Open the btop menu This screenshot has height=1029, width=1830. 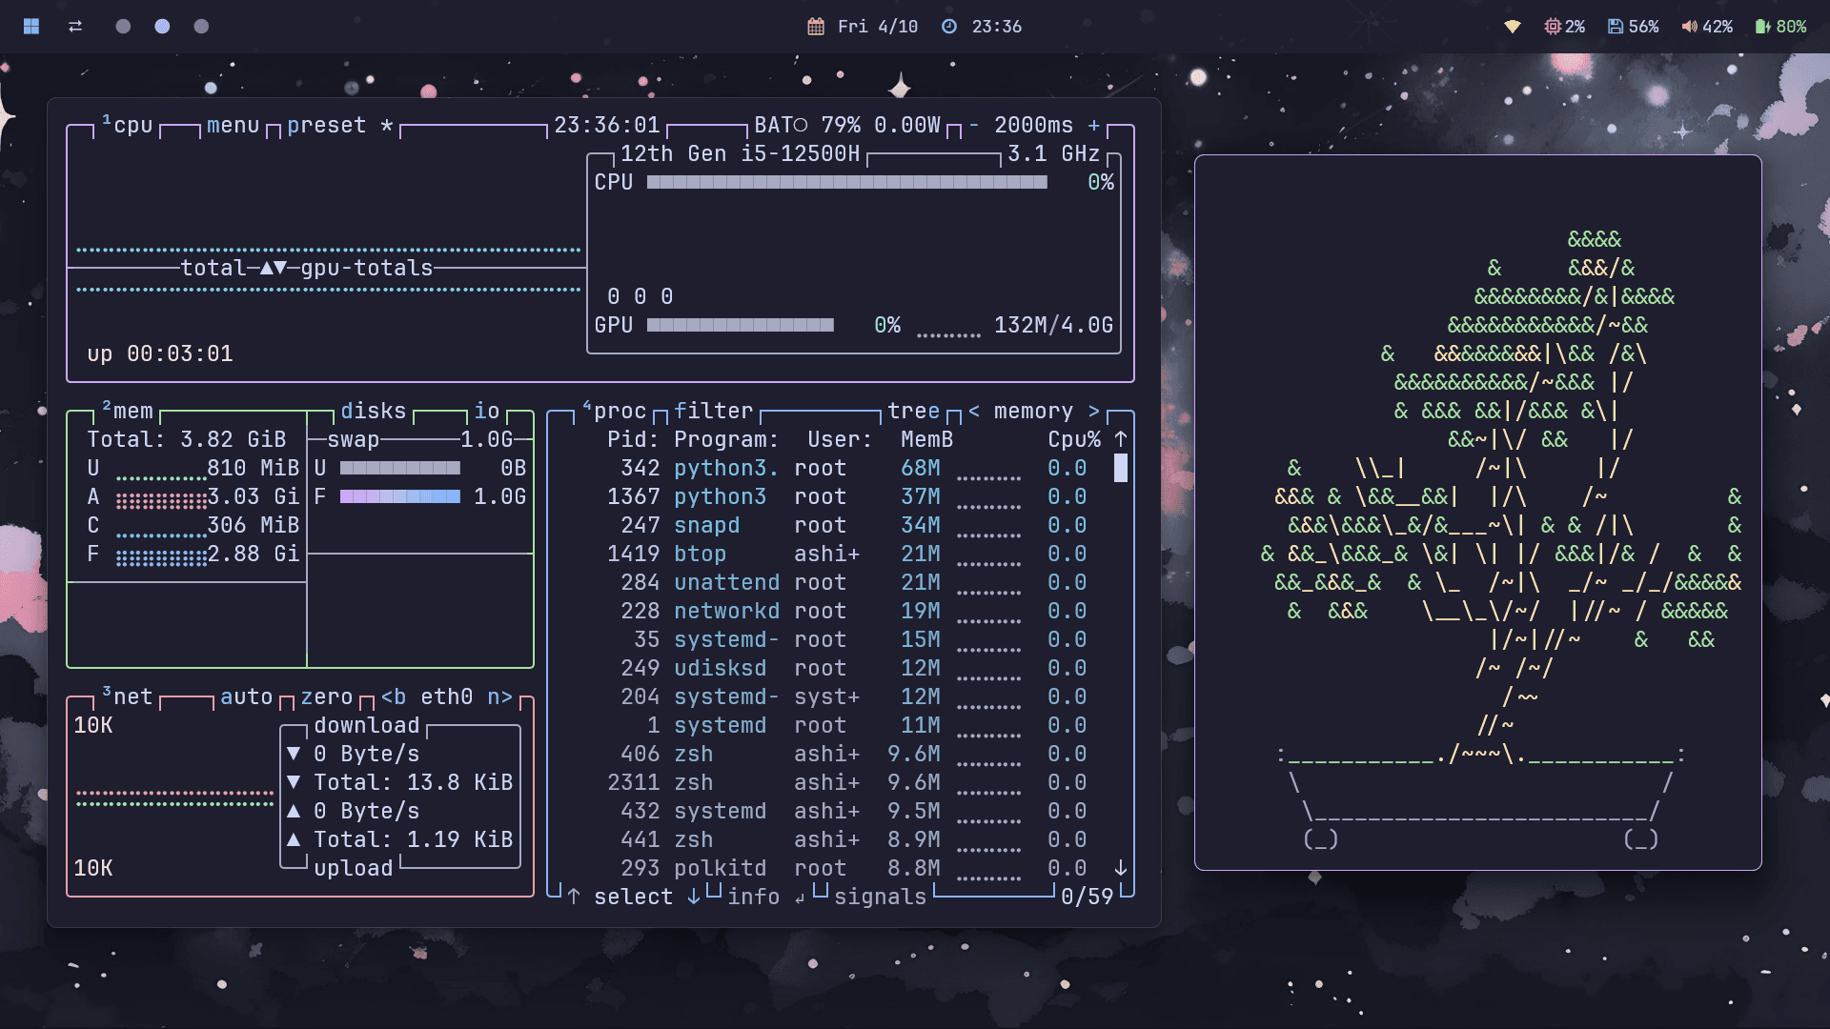233,125
